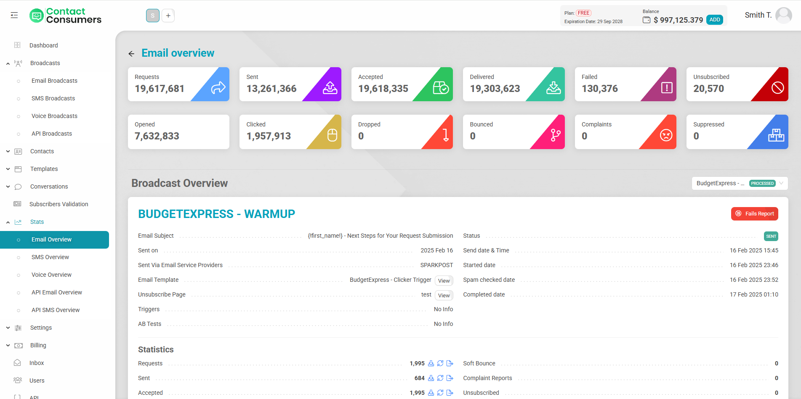Image resolution: width=801 pixels, height=399 pixels.
Task: Go back using the arrow beside Email overview
Action: pos(131,53)
